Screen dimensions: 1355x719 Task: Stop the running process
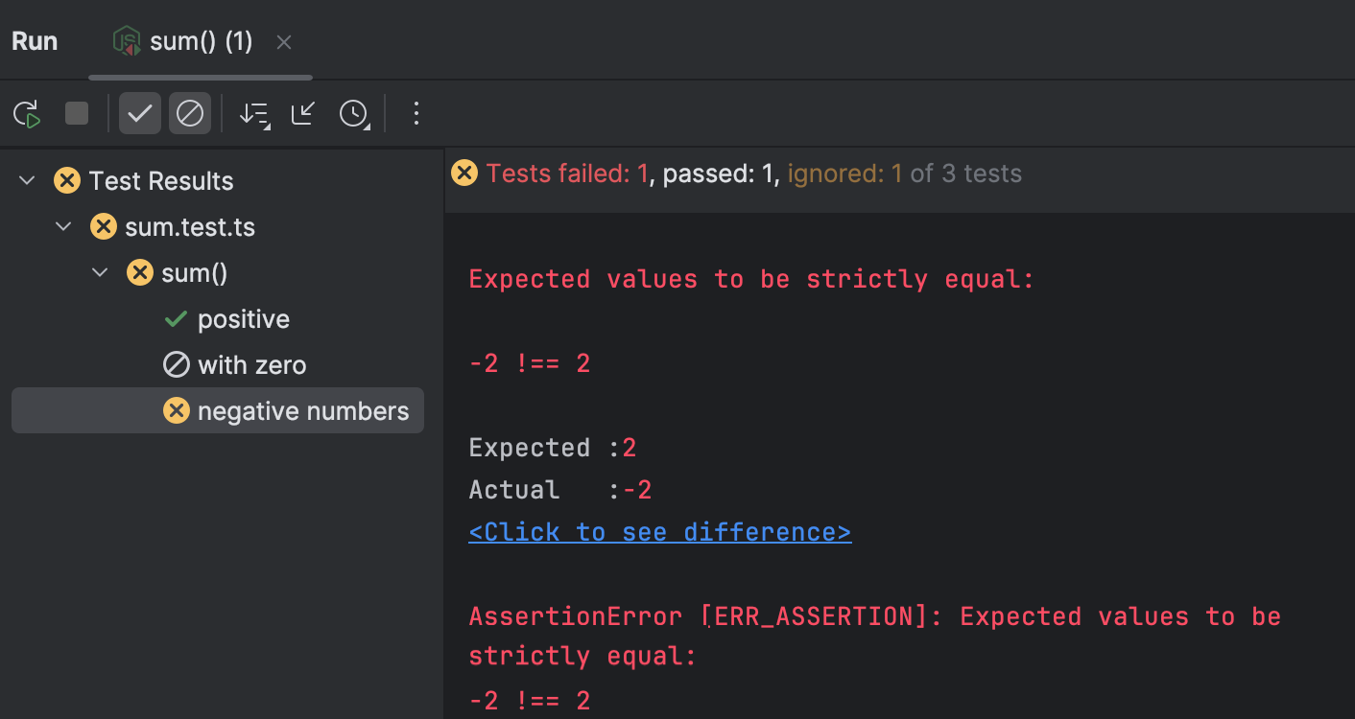coord(77,114)
